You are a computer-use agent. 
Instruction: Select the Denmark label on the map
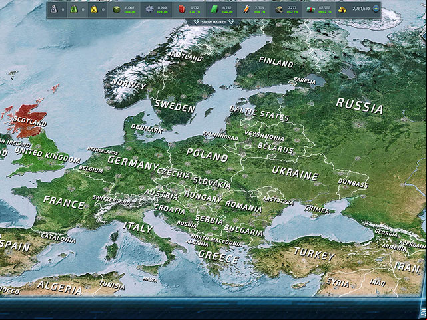click(x=147, y=128)
